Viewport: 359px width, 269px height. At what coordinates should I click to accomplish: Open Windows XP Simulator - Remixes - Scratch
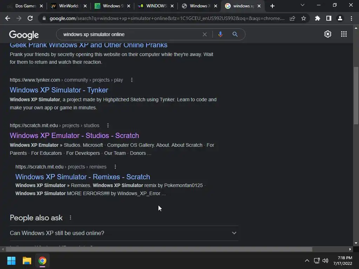click(83, 177)
